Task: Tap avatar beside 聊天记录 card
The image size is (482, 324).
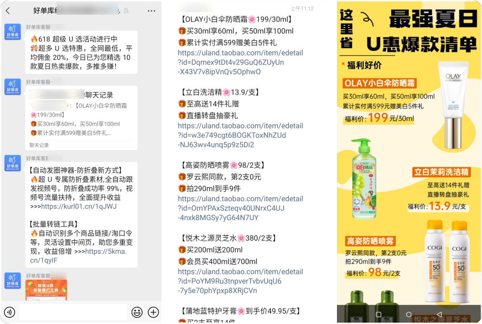Action: pos(12,87)
